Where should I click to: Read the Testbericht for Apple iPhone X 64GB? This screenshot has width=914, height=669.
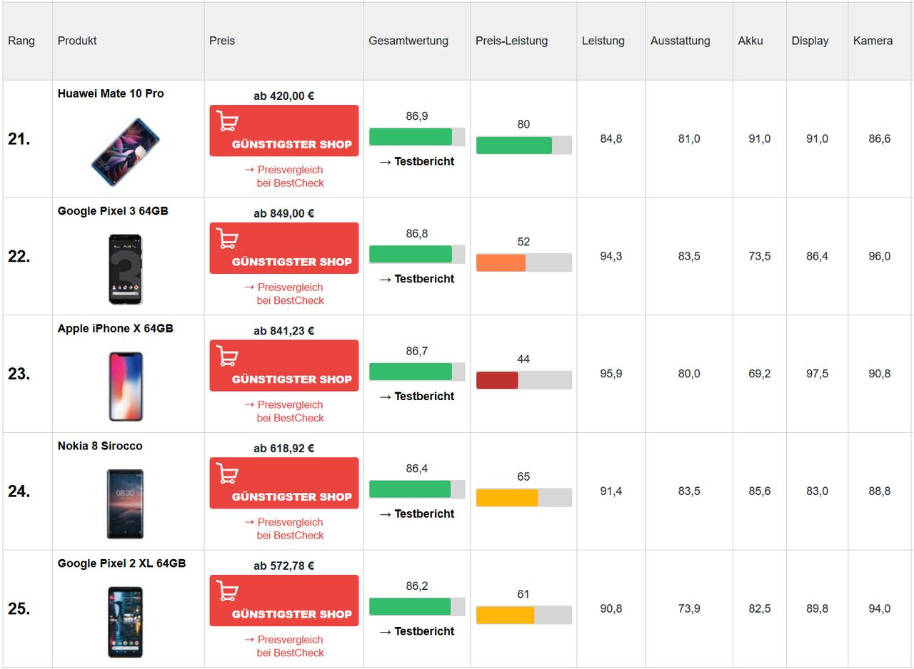[417, 396]
